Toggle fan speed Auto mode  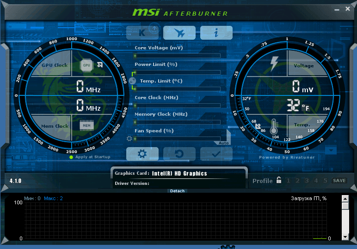(x=223, y=143)
